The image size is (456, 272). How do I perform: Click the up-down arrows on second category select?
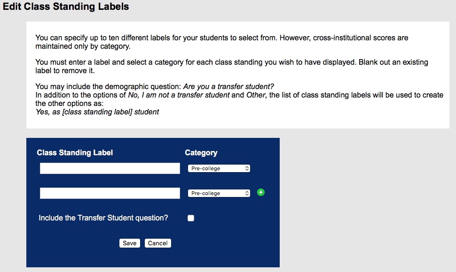(x=247, y=193)
